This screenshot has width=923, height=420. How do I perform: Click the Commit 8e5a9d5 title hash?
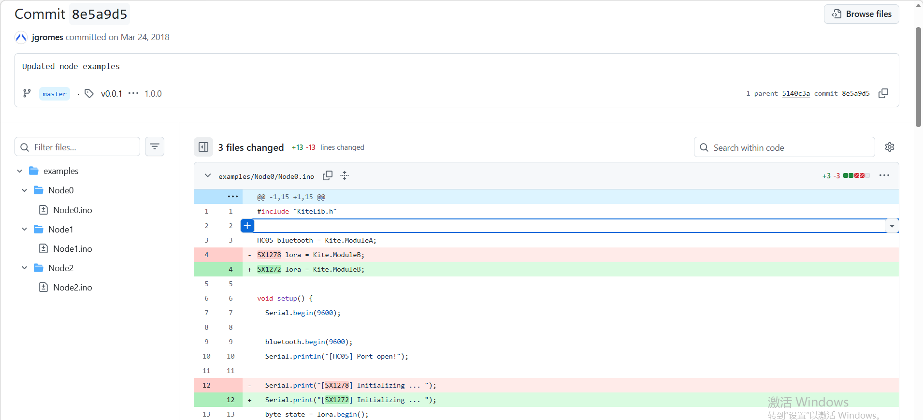pos(100,14)
